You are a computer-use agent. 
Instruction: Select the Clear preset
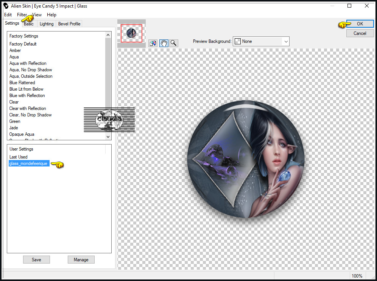(14, 102)
